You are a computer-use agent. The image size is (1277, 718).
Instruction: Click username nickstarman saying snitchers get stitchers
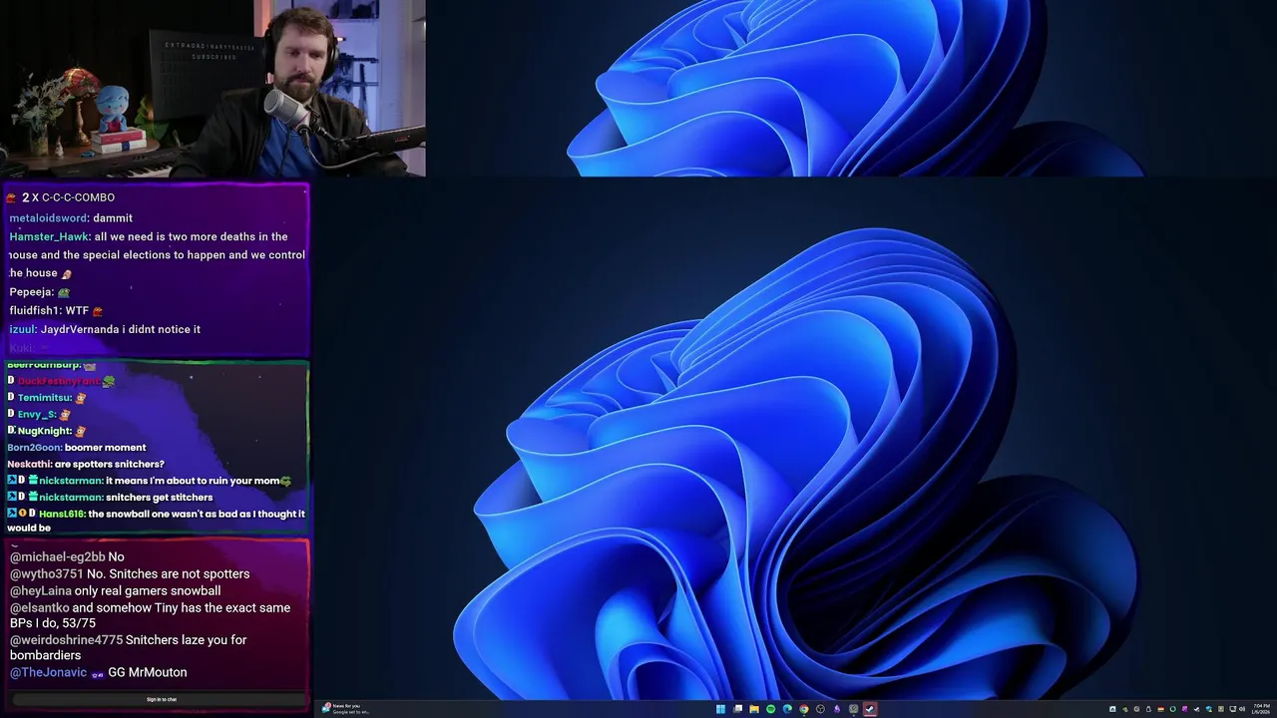click(x=71, y=497)
